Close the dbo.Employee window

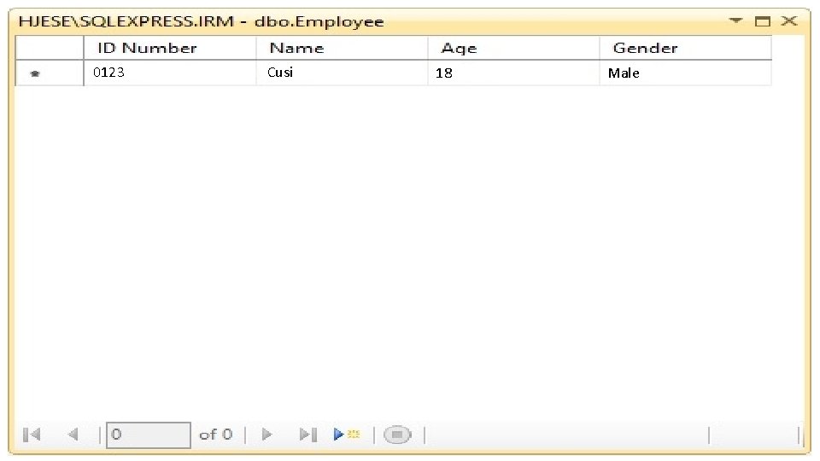(789, 20)
